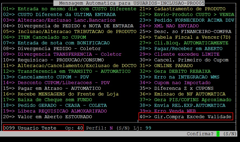Select option 31 ONLINE PARADO
The width and height of the screenshot is (240, 142).
(x=166, y=66)
